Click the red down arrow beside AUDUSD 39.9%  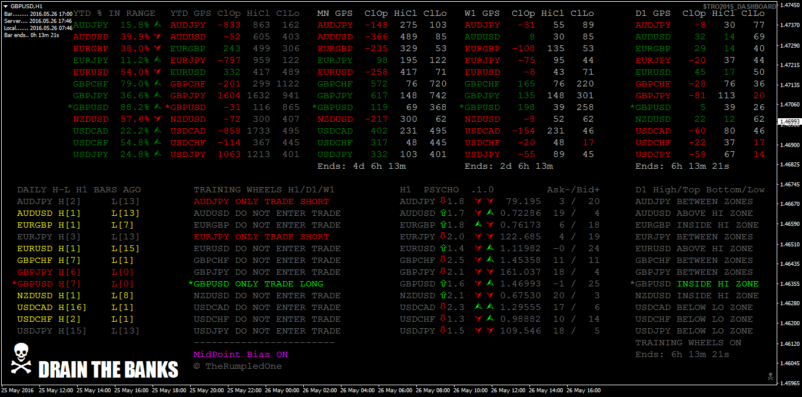click(157, 36)
